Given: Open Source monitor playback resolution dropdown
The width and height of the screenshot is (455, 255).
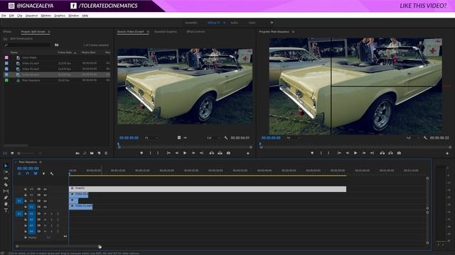Looking at the screenshot, I should pyautogui.click(x=213, y=138).
